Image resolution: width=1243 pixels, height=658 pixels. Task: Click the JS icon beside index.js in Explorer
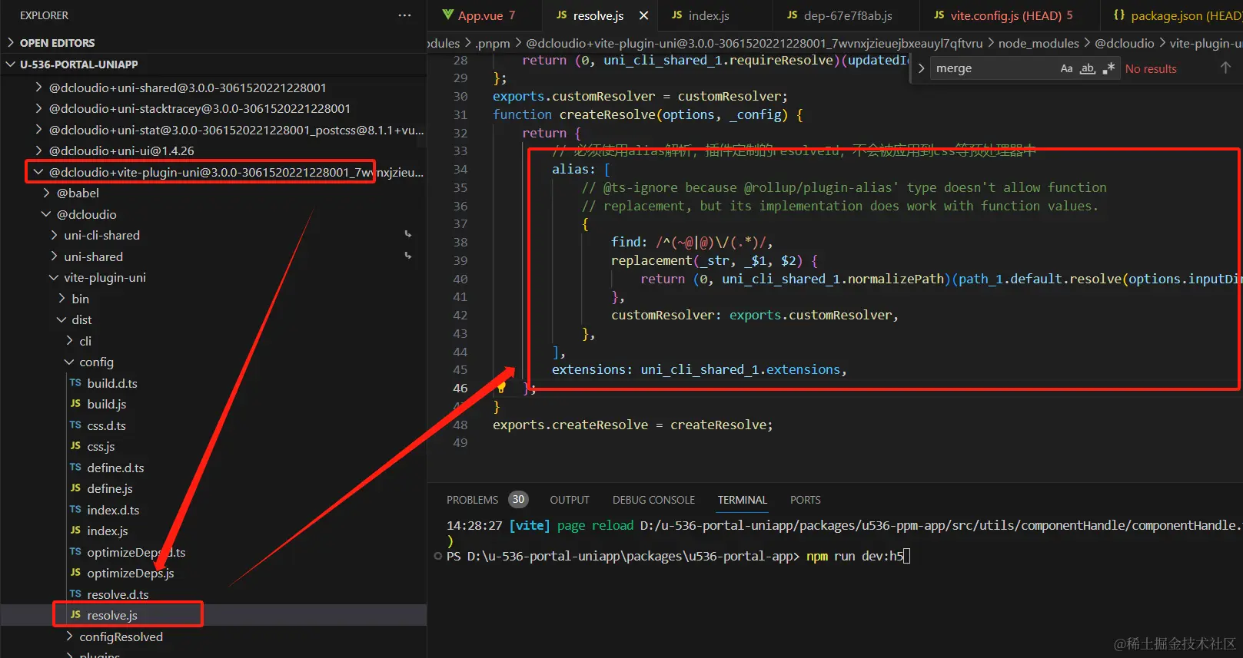point(75,531)
